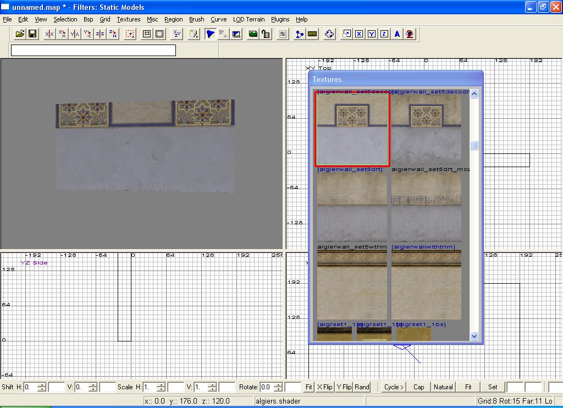Increase Shift H value with spinner arrow
This screenshot has height=408, width=563.
[x=42, y=384]
